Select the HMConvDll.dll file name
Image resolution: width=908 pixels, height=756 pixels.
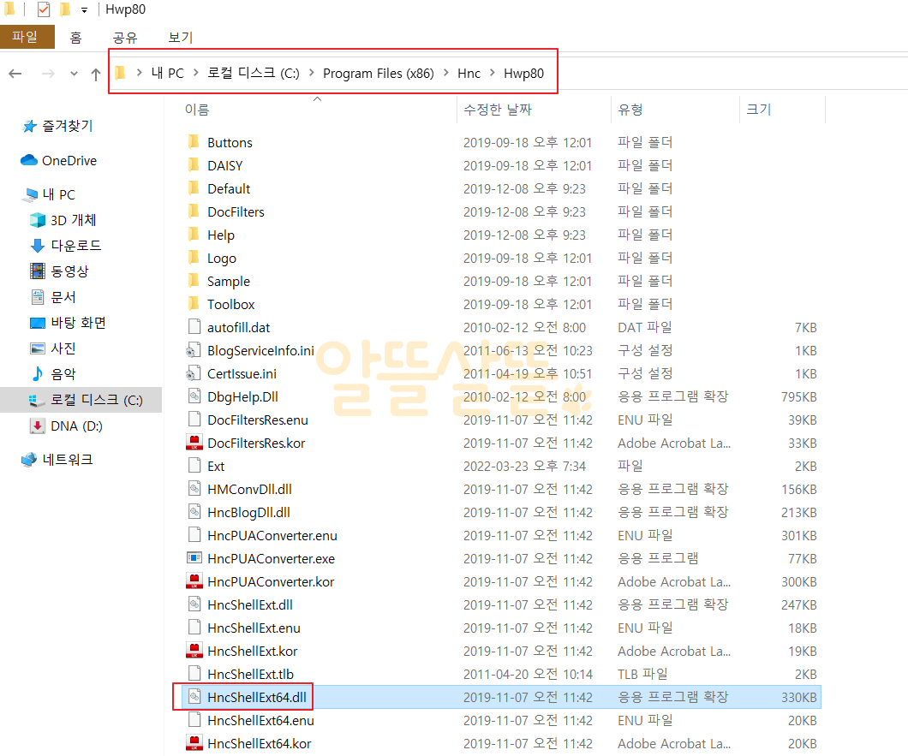pos(249,489)
